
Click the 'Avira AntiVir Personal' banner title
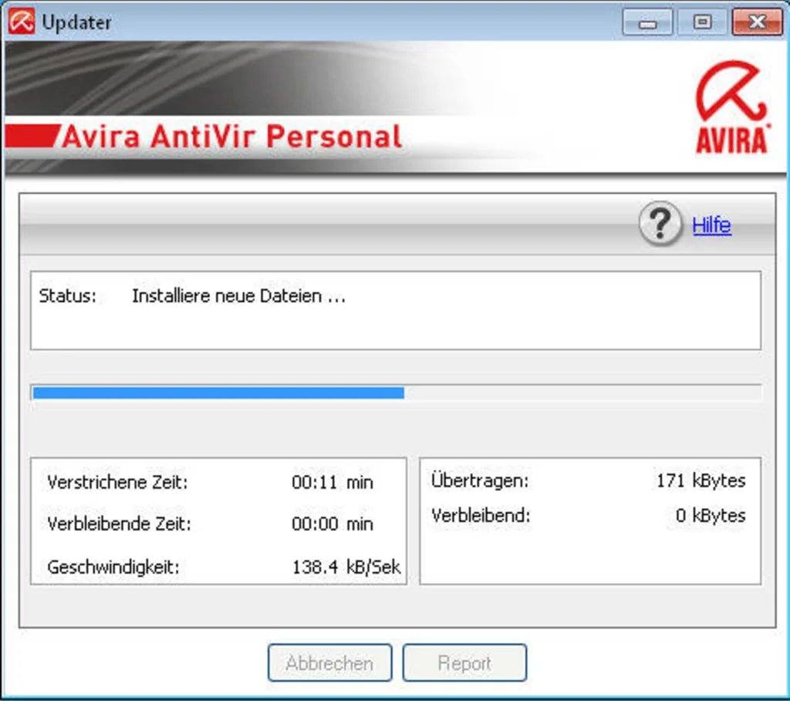click(231, 137)
